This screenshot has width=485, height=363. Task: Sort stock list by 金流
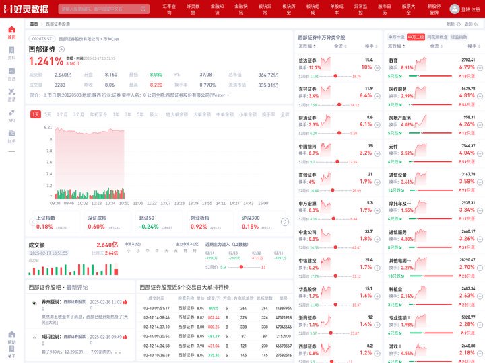[x=340, y=46]
